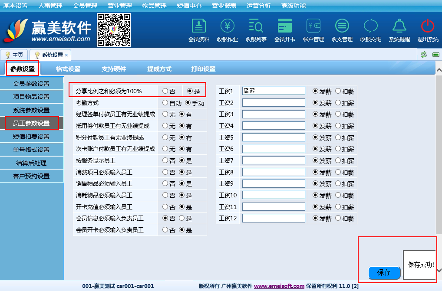Image resolution: width=442 pixels, height=291 pixels.
Task: Open the 收银交班 shift handover icon
Action: point(371,26)
